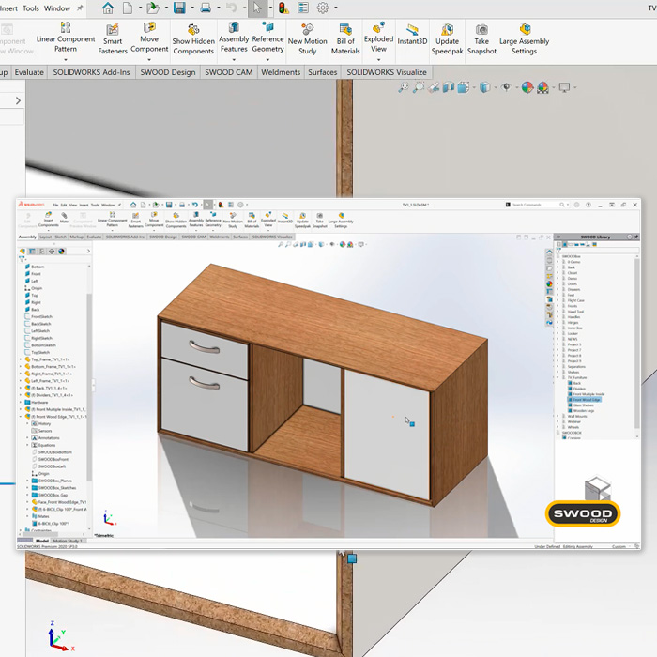The image size is (657, 657).
Task: Open dropdown arrow next to magnified New icon
Action: pos(140,8)
